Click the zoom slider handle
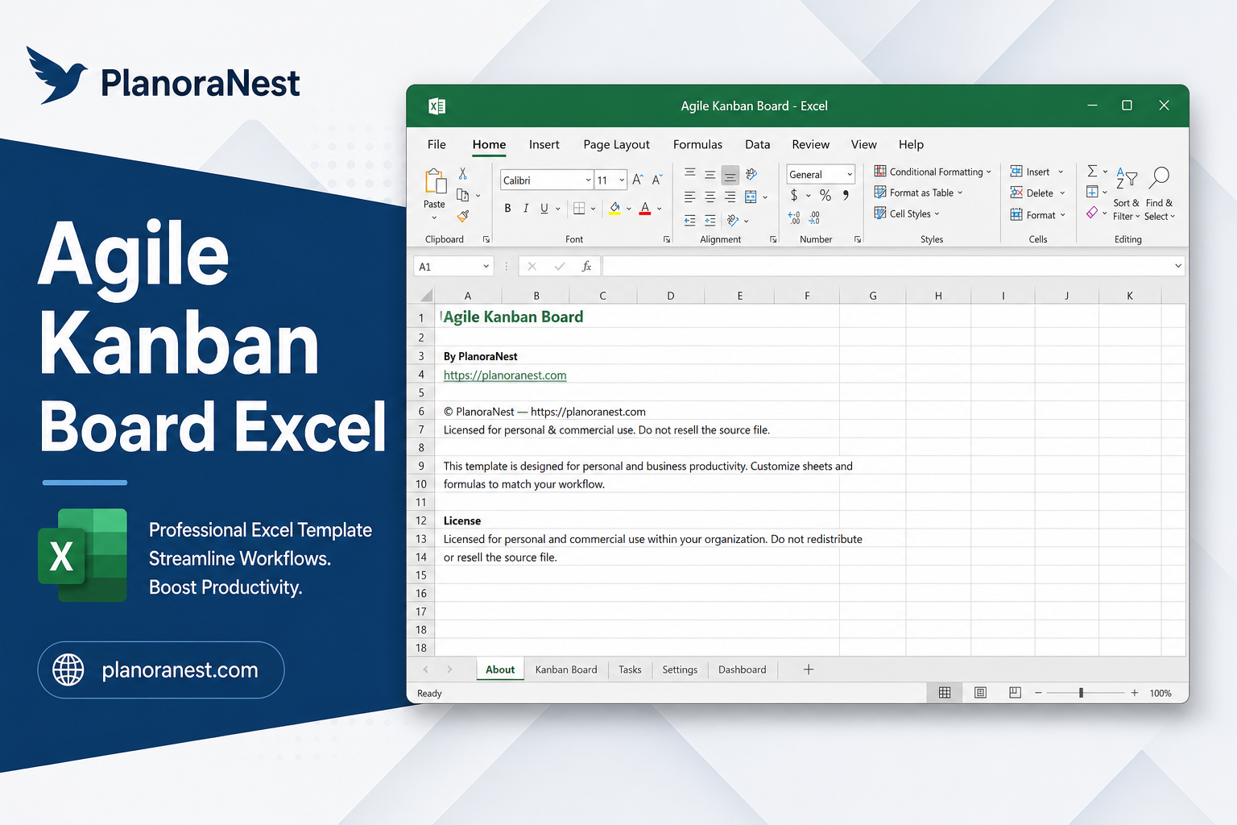 click(x=1081, y=693)
